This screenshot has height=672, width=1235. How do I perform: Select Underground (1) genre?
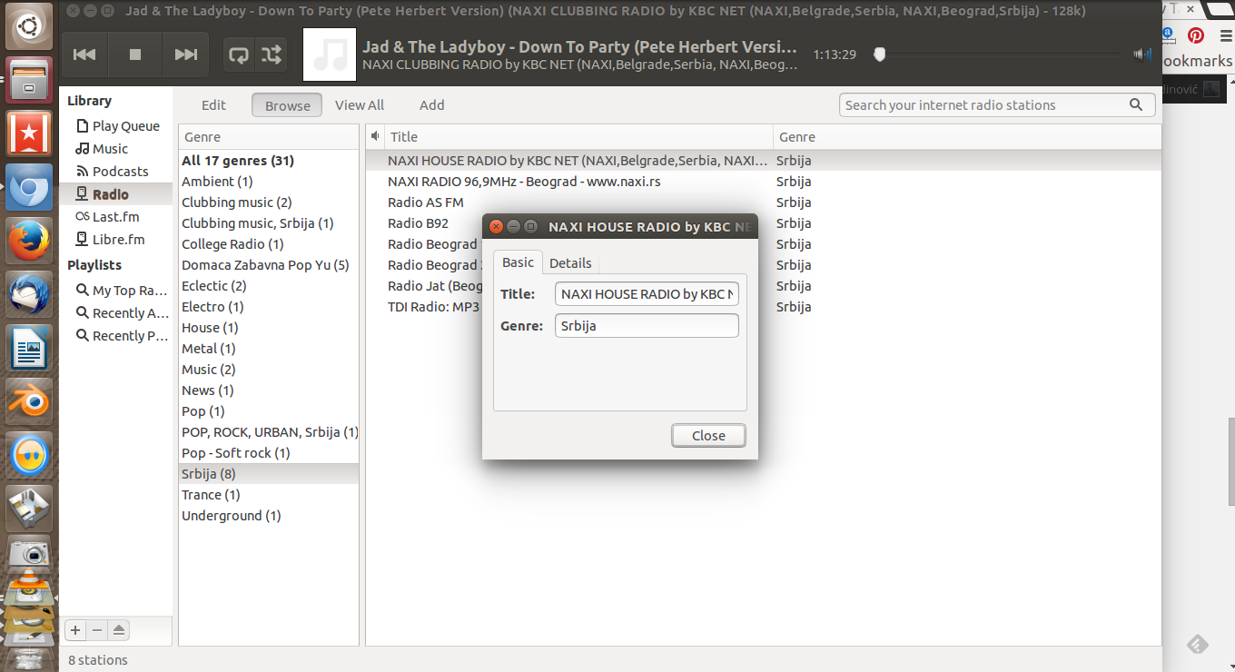point(269,516)
